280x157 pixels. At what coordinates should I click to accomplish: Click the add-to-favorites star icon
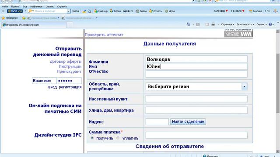(x=24, y=18)
